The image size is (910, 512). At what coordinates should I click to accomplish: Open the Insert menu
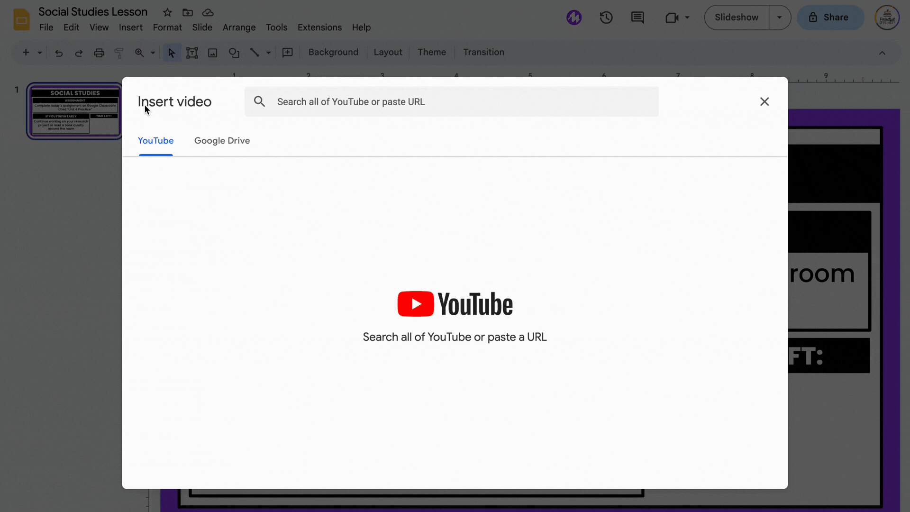pyautogui.click(x=130, y=27)
